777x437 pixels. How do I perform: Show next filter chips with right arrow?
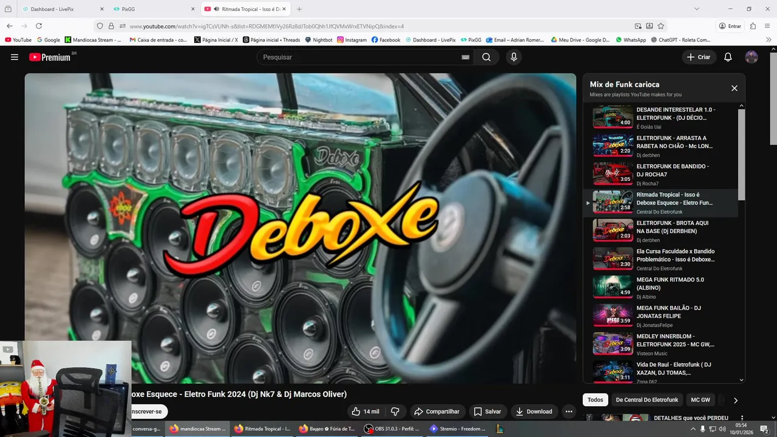(x=735, y=400)
